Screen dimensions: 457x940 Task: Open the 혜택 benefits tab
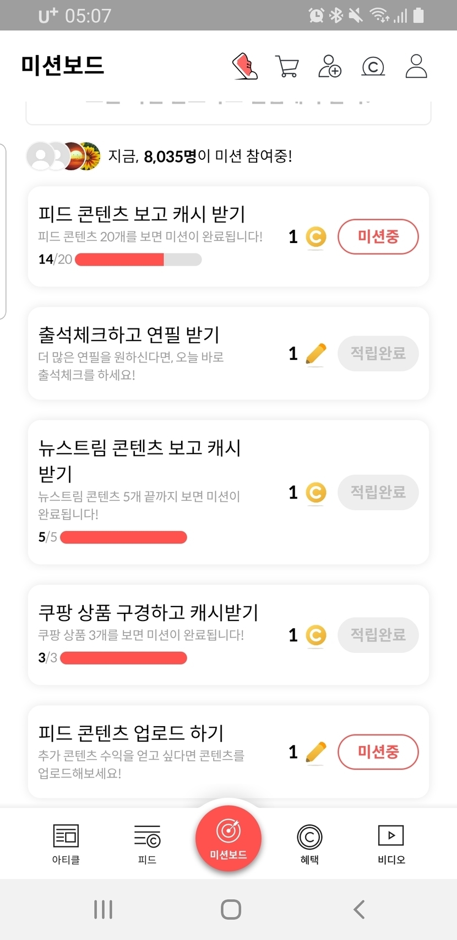pos(309,843)
